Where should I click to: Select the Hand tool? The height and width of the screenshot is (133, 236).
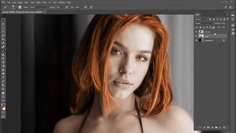coord(3,93)
